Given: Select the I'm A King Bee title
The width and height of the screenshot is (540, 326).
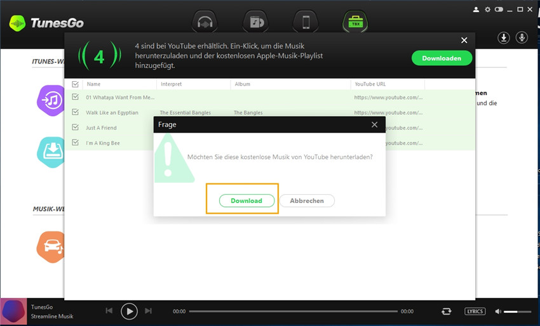Looking at the screenshot, I should point(103,143).
